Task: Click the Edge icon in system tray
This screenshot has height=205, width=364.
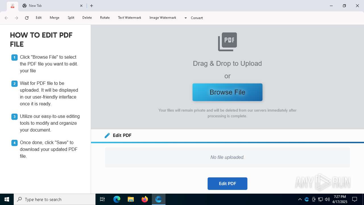Action: point(307,199)
